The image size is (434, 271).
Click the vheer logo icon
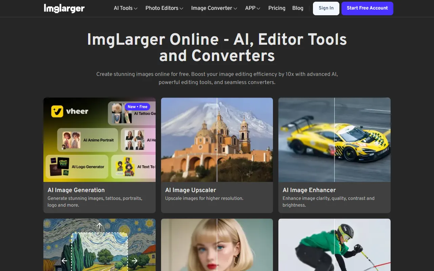point(57,111)
